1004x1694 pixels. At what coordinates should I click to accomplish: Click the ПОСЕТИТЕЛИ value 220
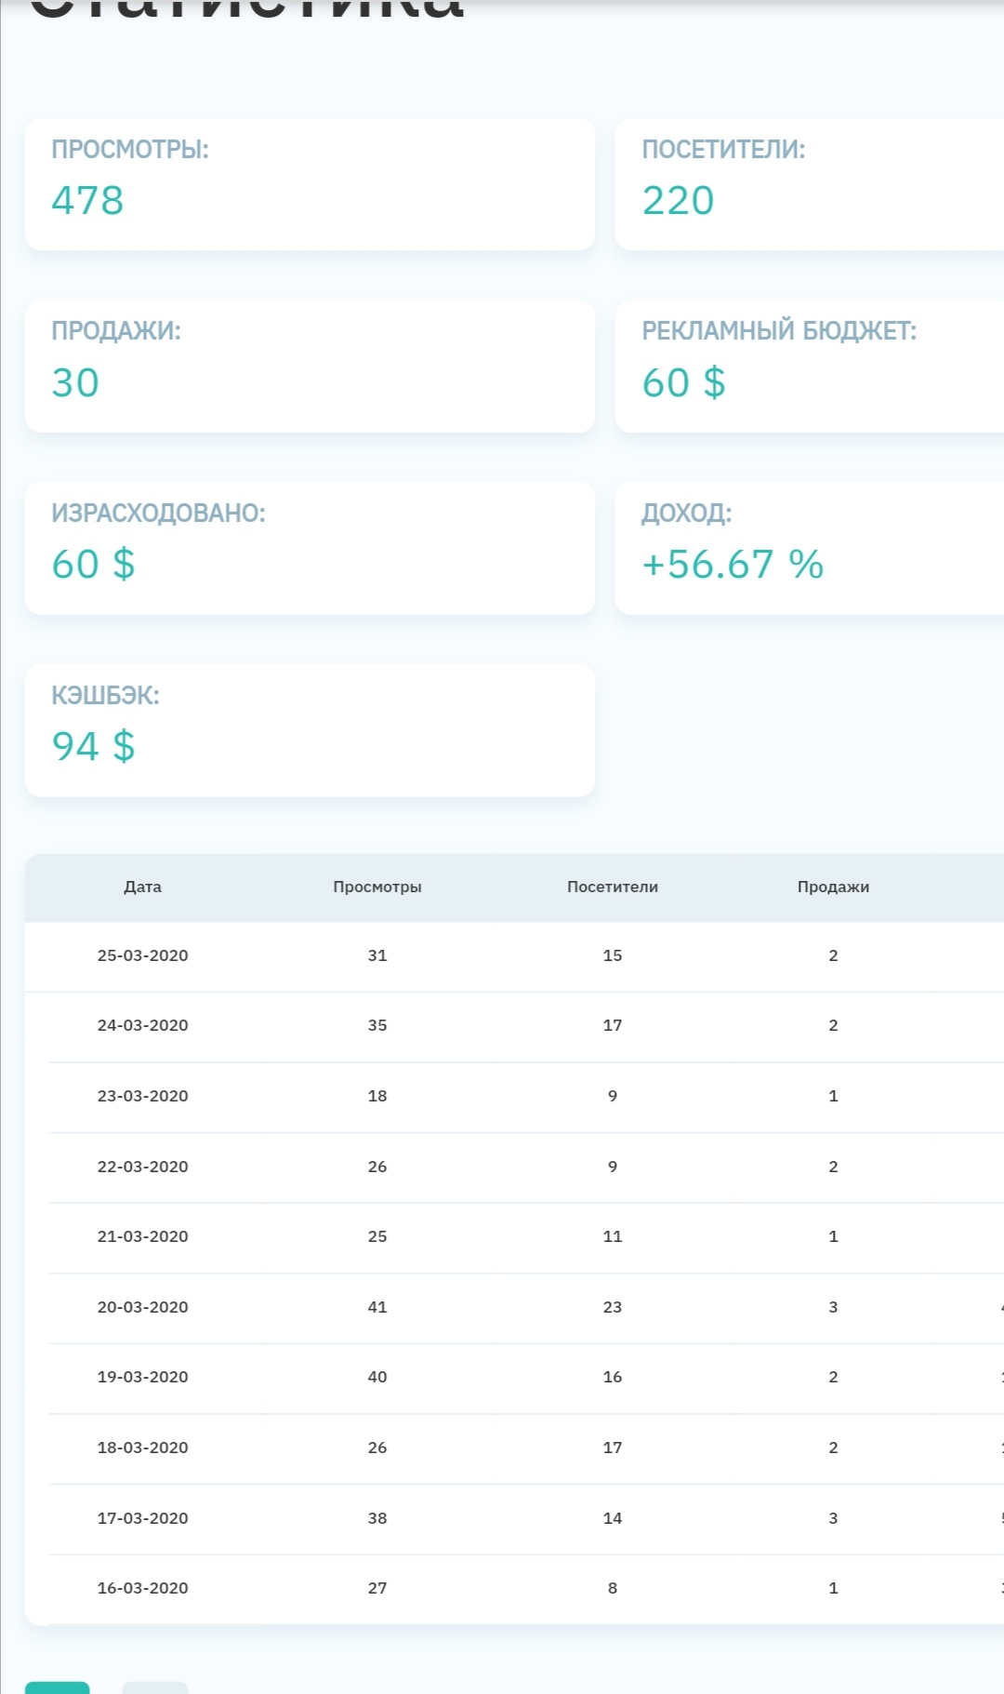point(678,200)
